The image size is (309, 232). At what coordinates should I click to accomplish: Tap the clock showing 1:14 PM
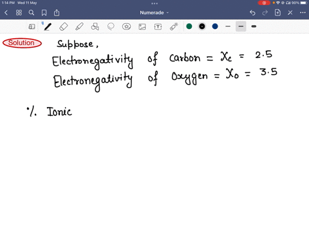8,3
